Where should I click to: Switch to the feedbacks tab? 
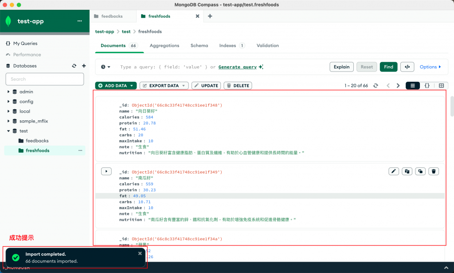(x=113, y=16)
